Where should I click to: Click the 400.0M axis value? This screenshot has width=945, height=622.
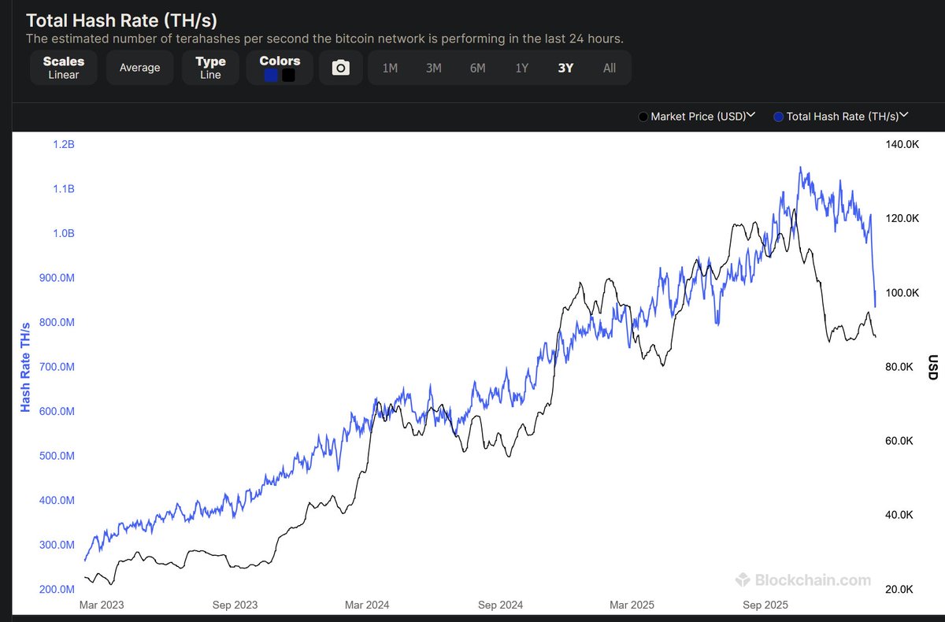point(57,501)
